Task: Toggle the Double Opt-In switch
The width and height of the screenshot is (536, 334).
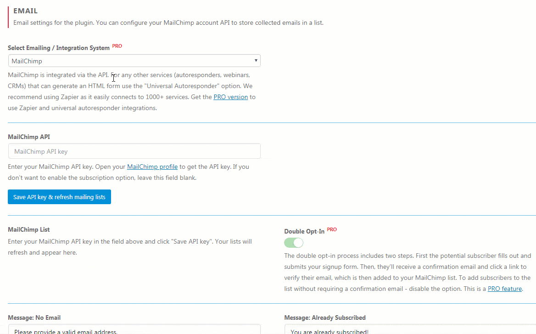Action: tap(294, 243)
